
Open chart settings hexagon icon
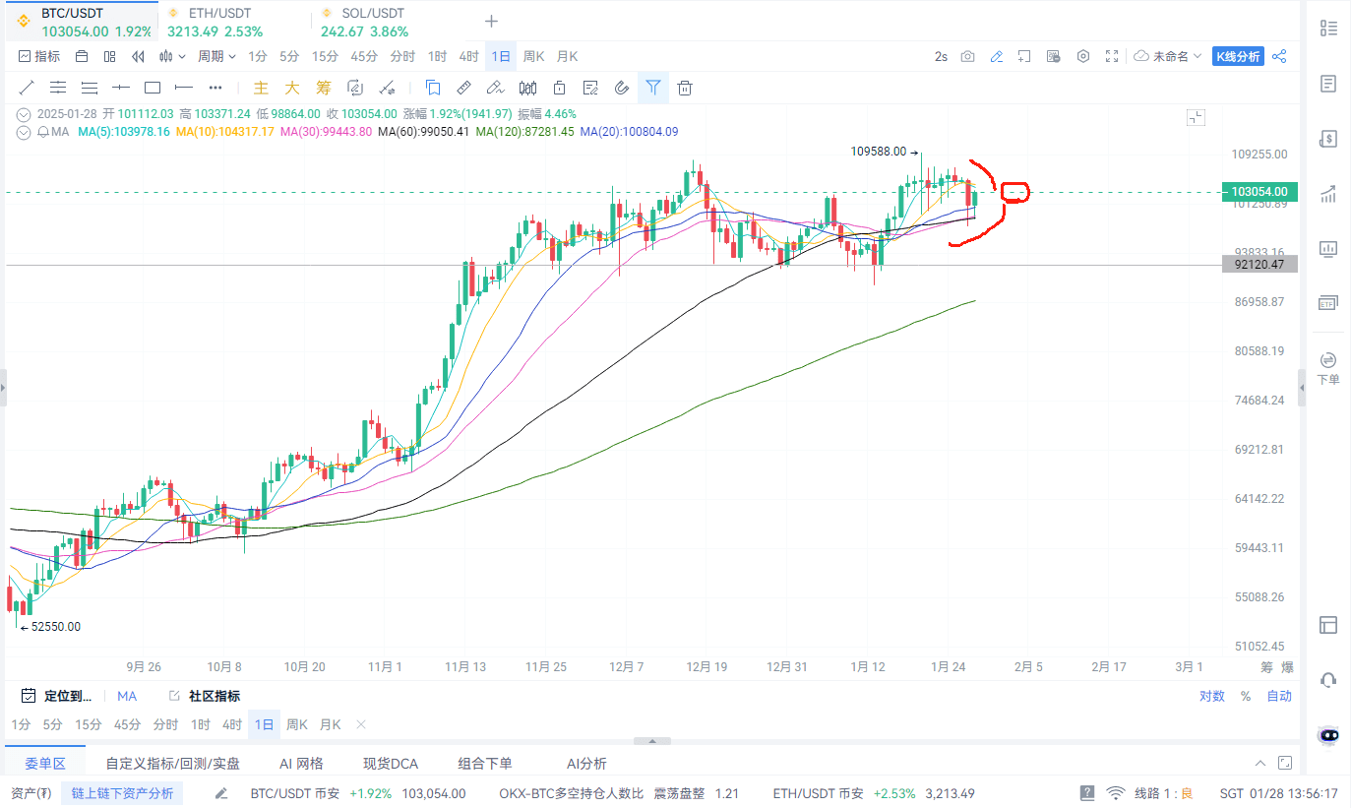click(x=1083, y=56)
